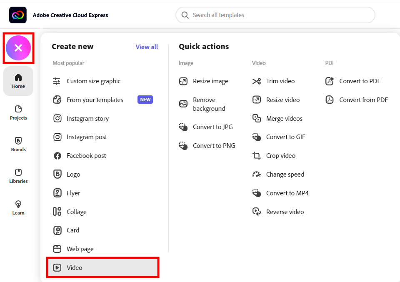Create a new Collage

(x=77, y=212)
